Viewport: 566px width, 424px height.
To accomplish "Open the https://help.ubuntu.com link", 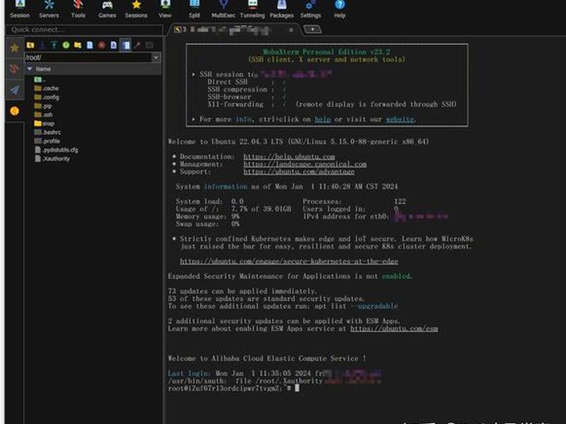I will coord(289,157).
